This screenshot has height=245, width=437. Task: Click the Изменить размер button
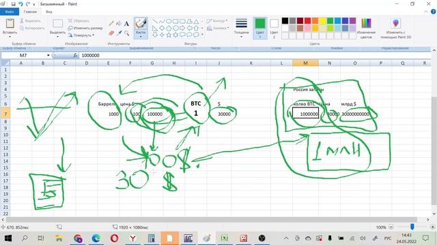(85, 28)
